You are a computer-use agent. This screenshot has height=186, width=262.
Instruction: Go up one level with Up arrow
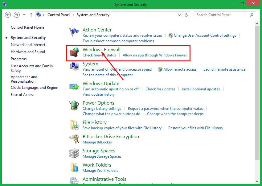[31, 15]
